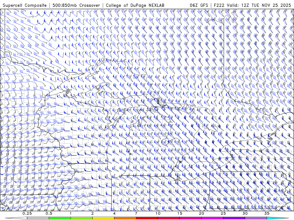Click the magenta 20–25 color bar segment

coord(212,218)
